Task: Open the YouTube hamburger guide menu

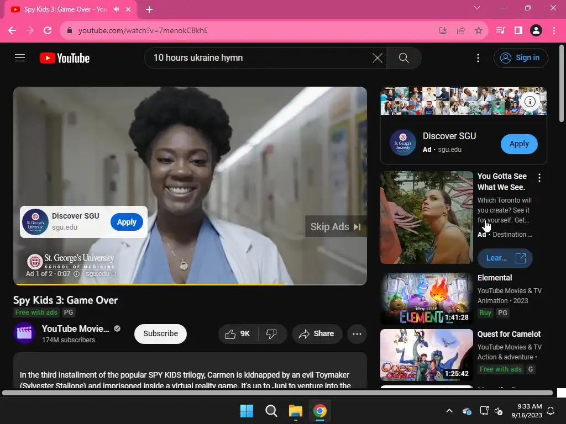Action: (20, 57)
